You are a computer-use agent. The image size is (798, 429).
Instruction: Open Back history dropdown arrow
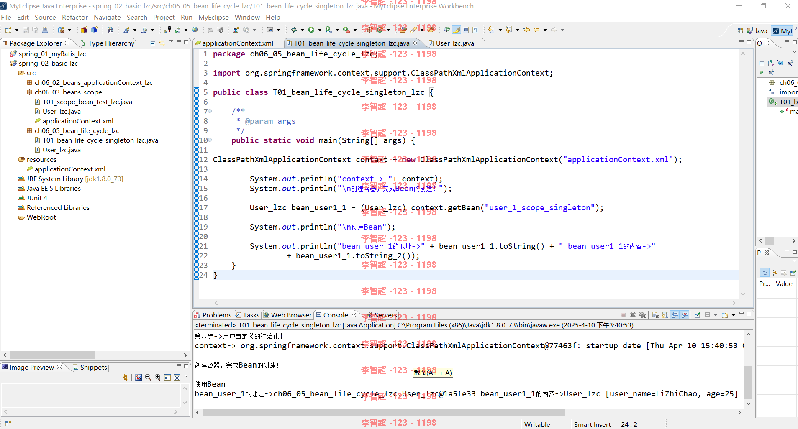click(545, 30)
